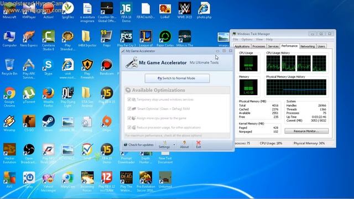Open the Unturned desktop shortcut
The image size is (354, 199).
165,180
